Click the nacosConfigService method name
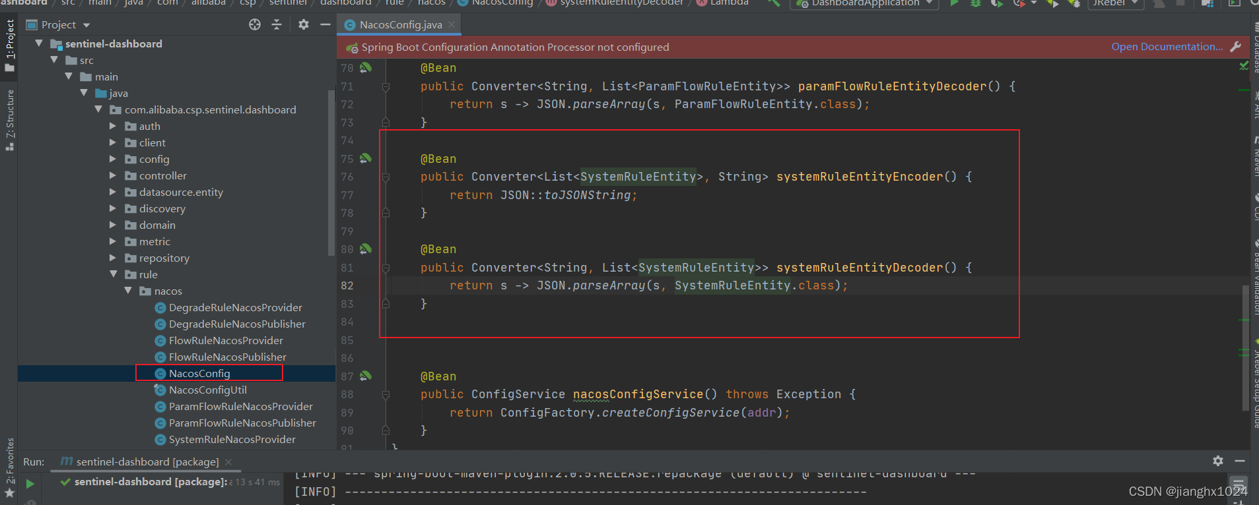This screenshot has width=1259, height=505. tap(638, 394)
